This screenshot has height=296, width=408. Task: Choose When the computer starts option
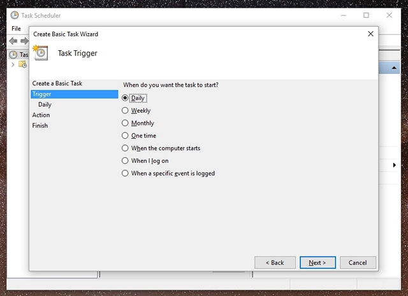126,148
